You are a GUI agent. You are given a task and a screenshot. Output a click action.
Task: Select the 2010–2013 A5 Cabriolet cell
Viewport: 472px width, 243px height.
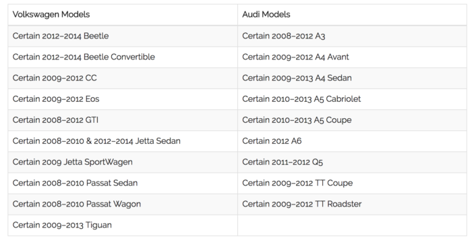(352, 99)
